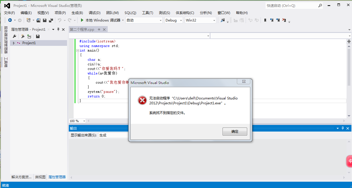Screen dimensions: 352x188
Task: Open the 视图(V) menu
Action: 43,13
